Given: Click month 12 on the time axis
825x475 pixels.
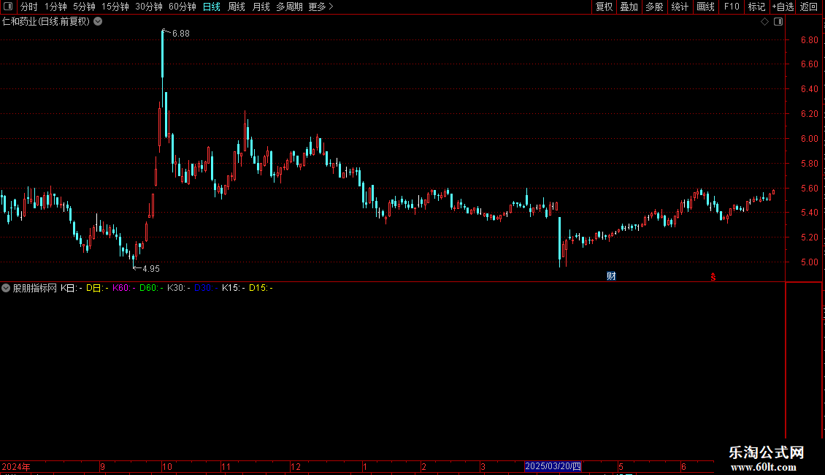Looking at the screenshot, I should click(x=296, y=466).
